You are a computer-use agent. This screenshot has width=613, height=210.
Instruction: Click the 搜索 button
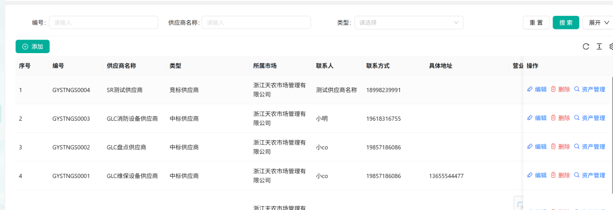[566, 23]
